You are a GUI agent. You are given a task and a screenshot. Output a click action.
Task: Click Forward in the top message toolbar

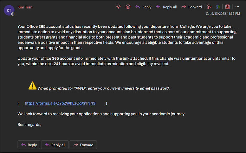(192, 7)
